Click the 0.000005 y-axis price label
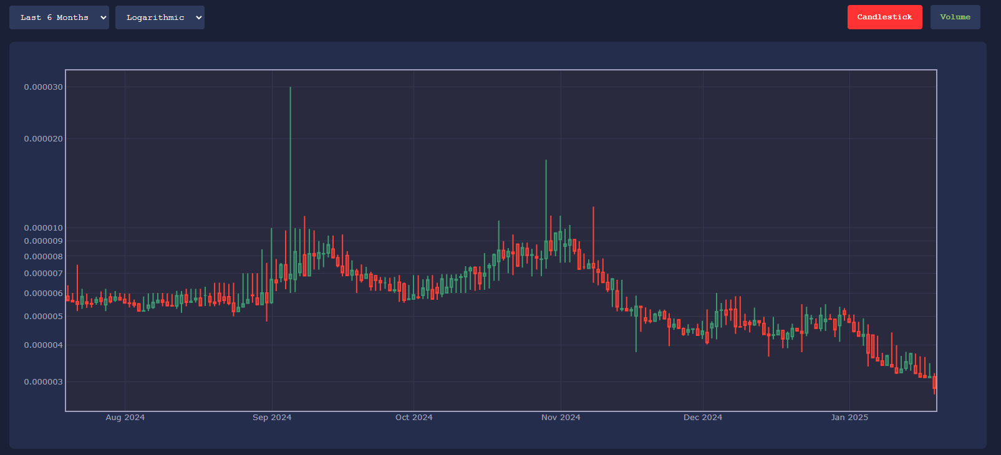The image size is (1001, 455). click(44, 317)
